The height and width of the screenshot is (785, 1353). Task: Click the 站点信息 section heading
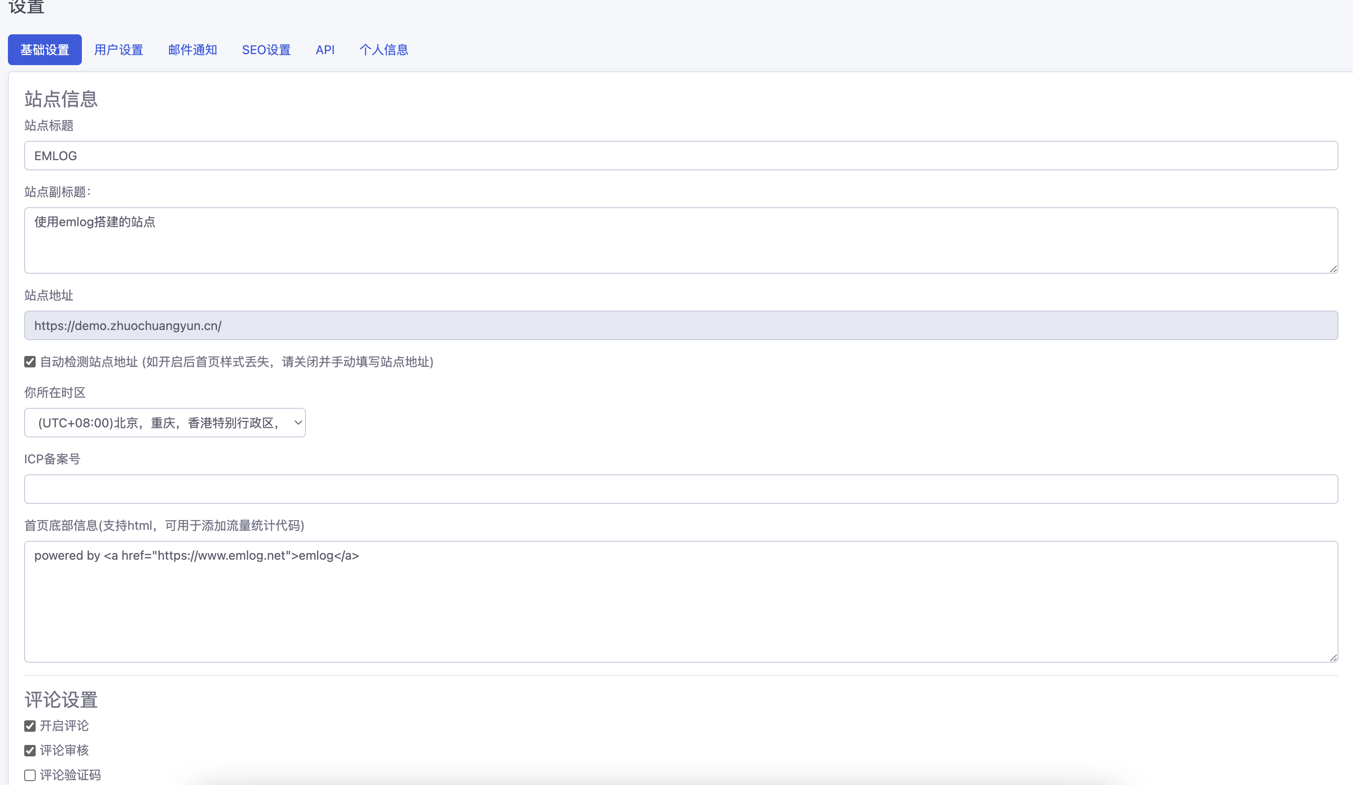coord(61,99)
